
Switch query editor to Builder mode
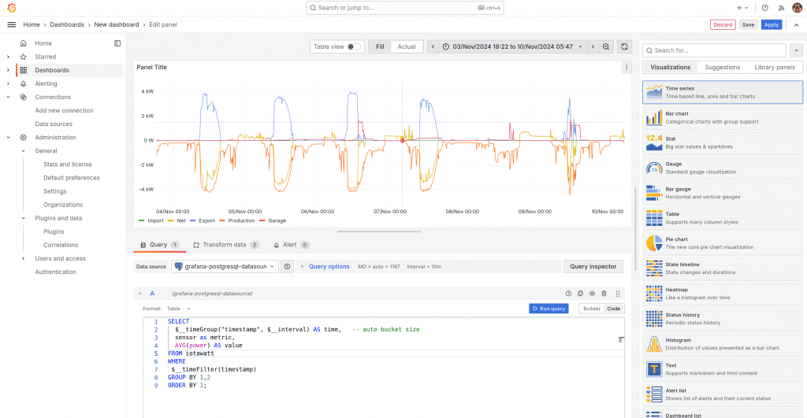591,309
